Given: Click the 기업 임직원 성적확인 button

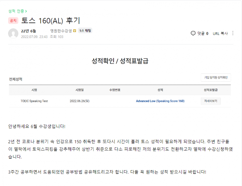Looking at the screenshot, I should pyautogui.click(x=216, y=77).
